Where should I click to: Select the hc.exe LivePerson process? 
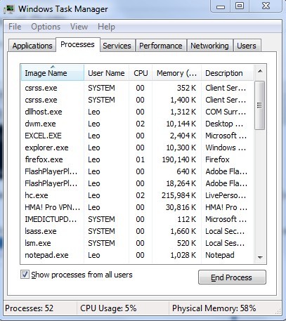(137, 195)
